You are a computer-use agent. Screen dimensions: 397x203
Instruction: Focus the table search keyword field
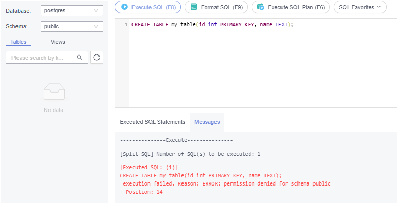38,58
